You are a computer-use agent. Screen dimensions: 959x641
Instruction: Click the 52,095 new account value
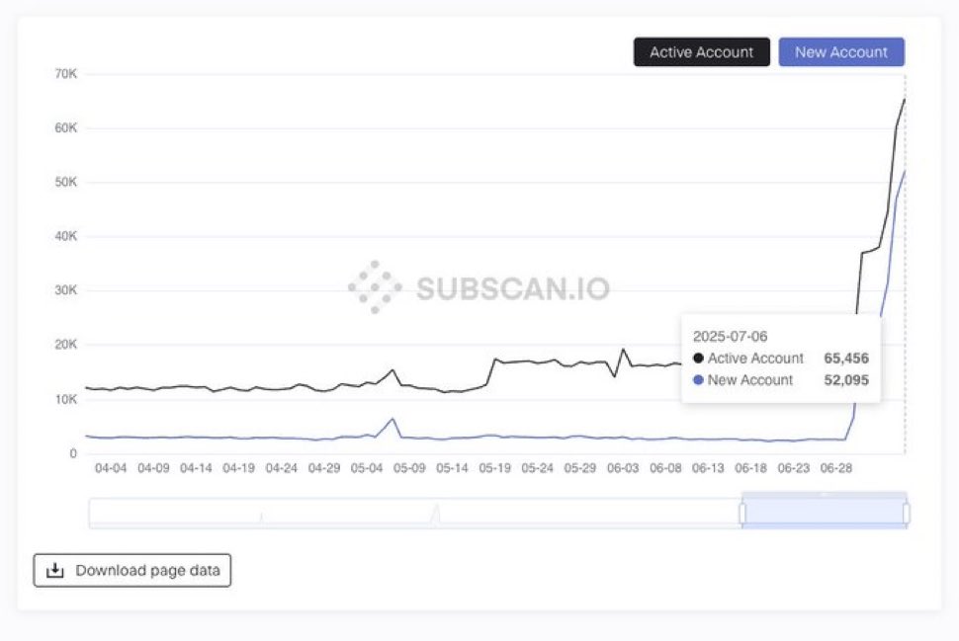click(x=846, y=380)
